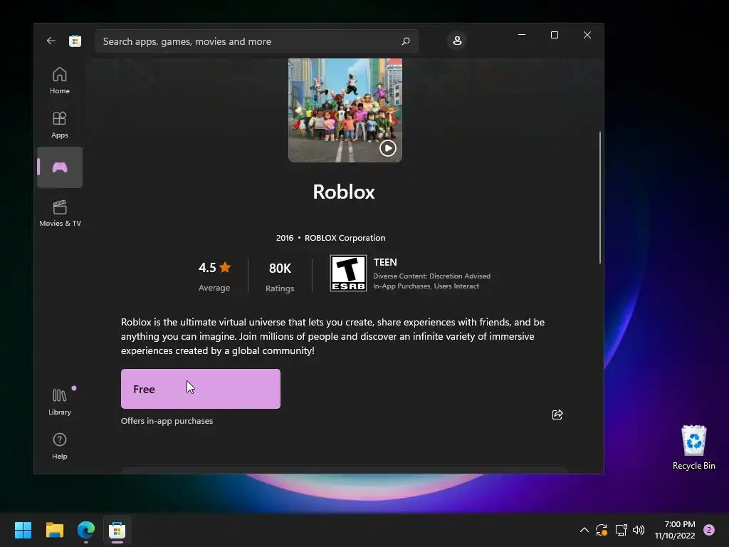The height and width of the screenshot is (547, 729).
Task: Click the Roblox game thumbnail image
Action: point(345,110)
